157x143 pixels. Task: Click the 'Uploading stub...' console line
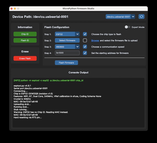pos(22,104)
